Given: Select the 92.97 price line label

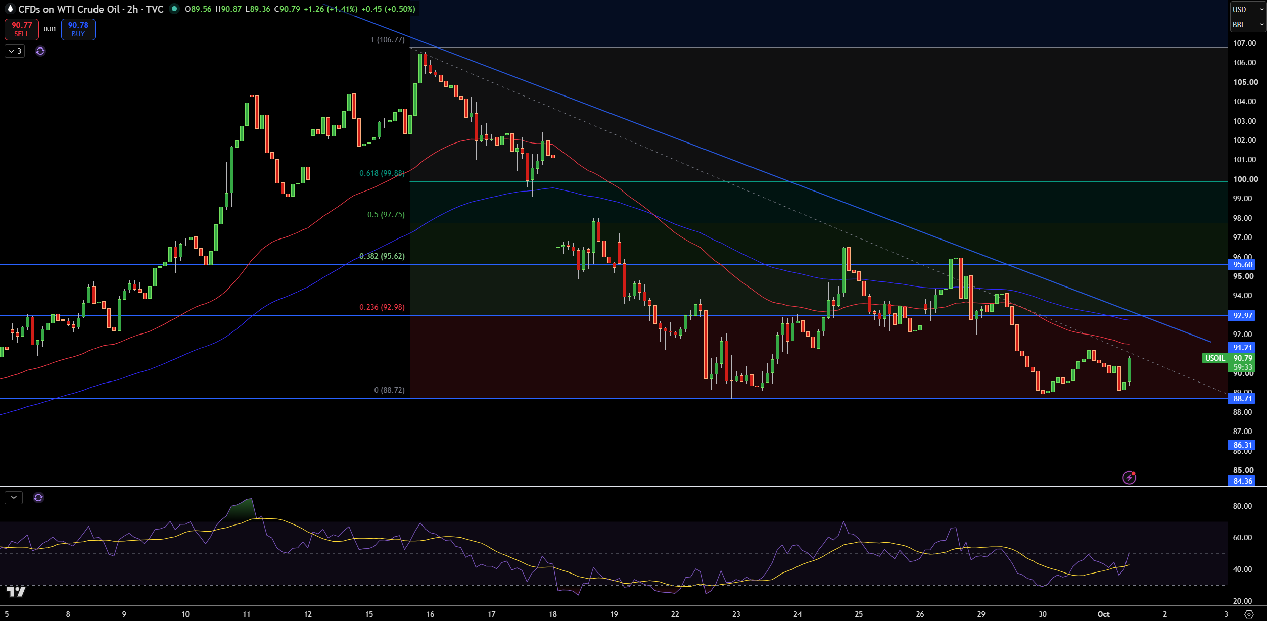Looking at the screenshot, I should click(1242, 316).
